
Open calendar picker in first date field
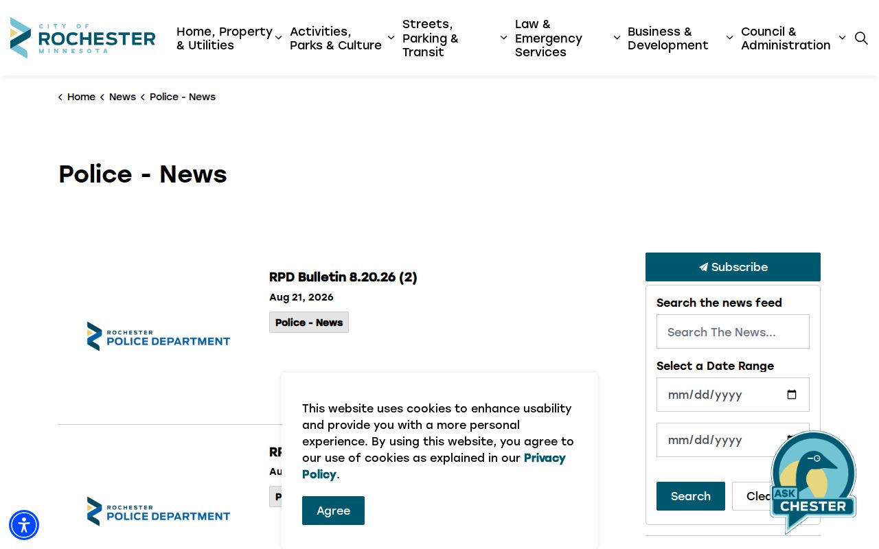click(792, 395)
